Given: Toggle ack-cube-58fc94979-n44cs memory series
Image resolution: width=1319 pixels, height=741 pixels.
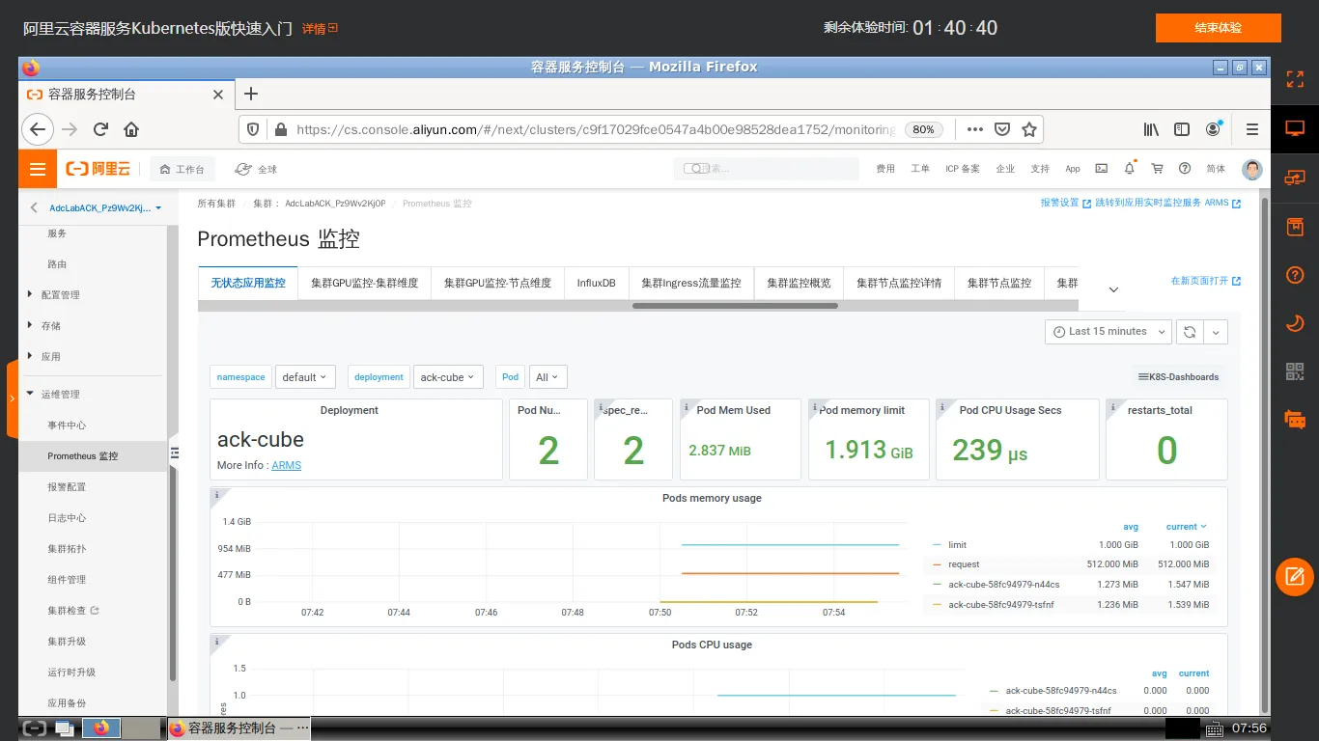Looking at the screenshot, I should pyautogui.click(x=1003, y=585).
